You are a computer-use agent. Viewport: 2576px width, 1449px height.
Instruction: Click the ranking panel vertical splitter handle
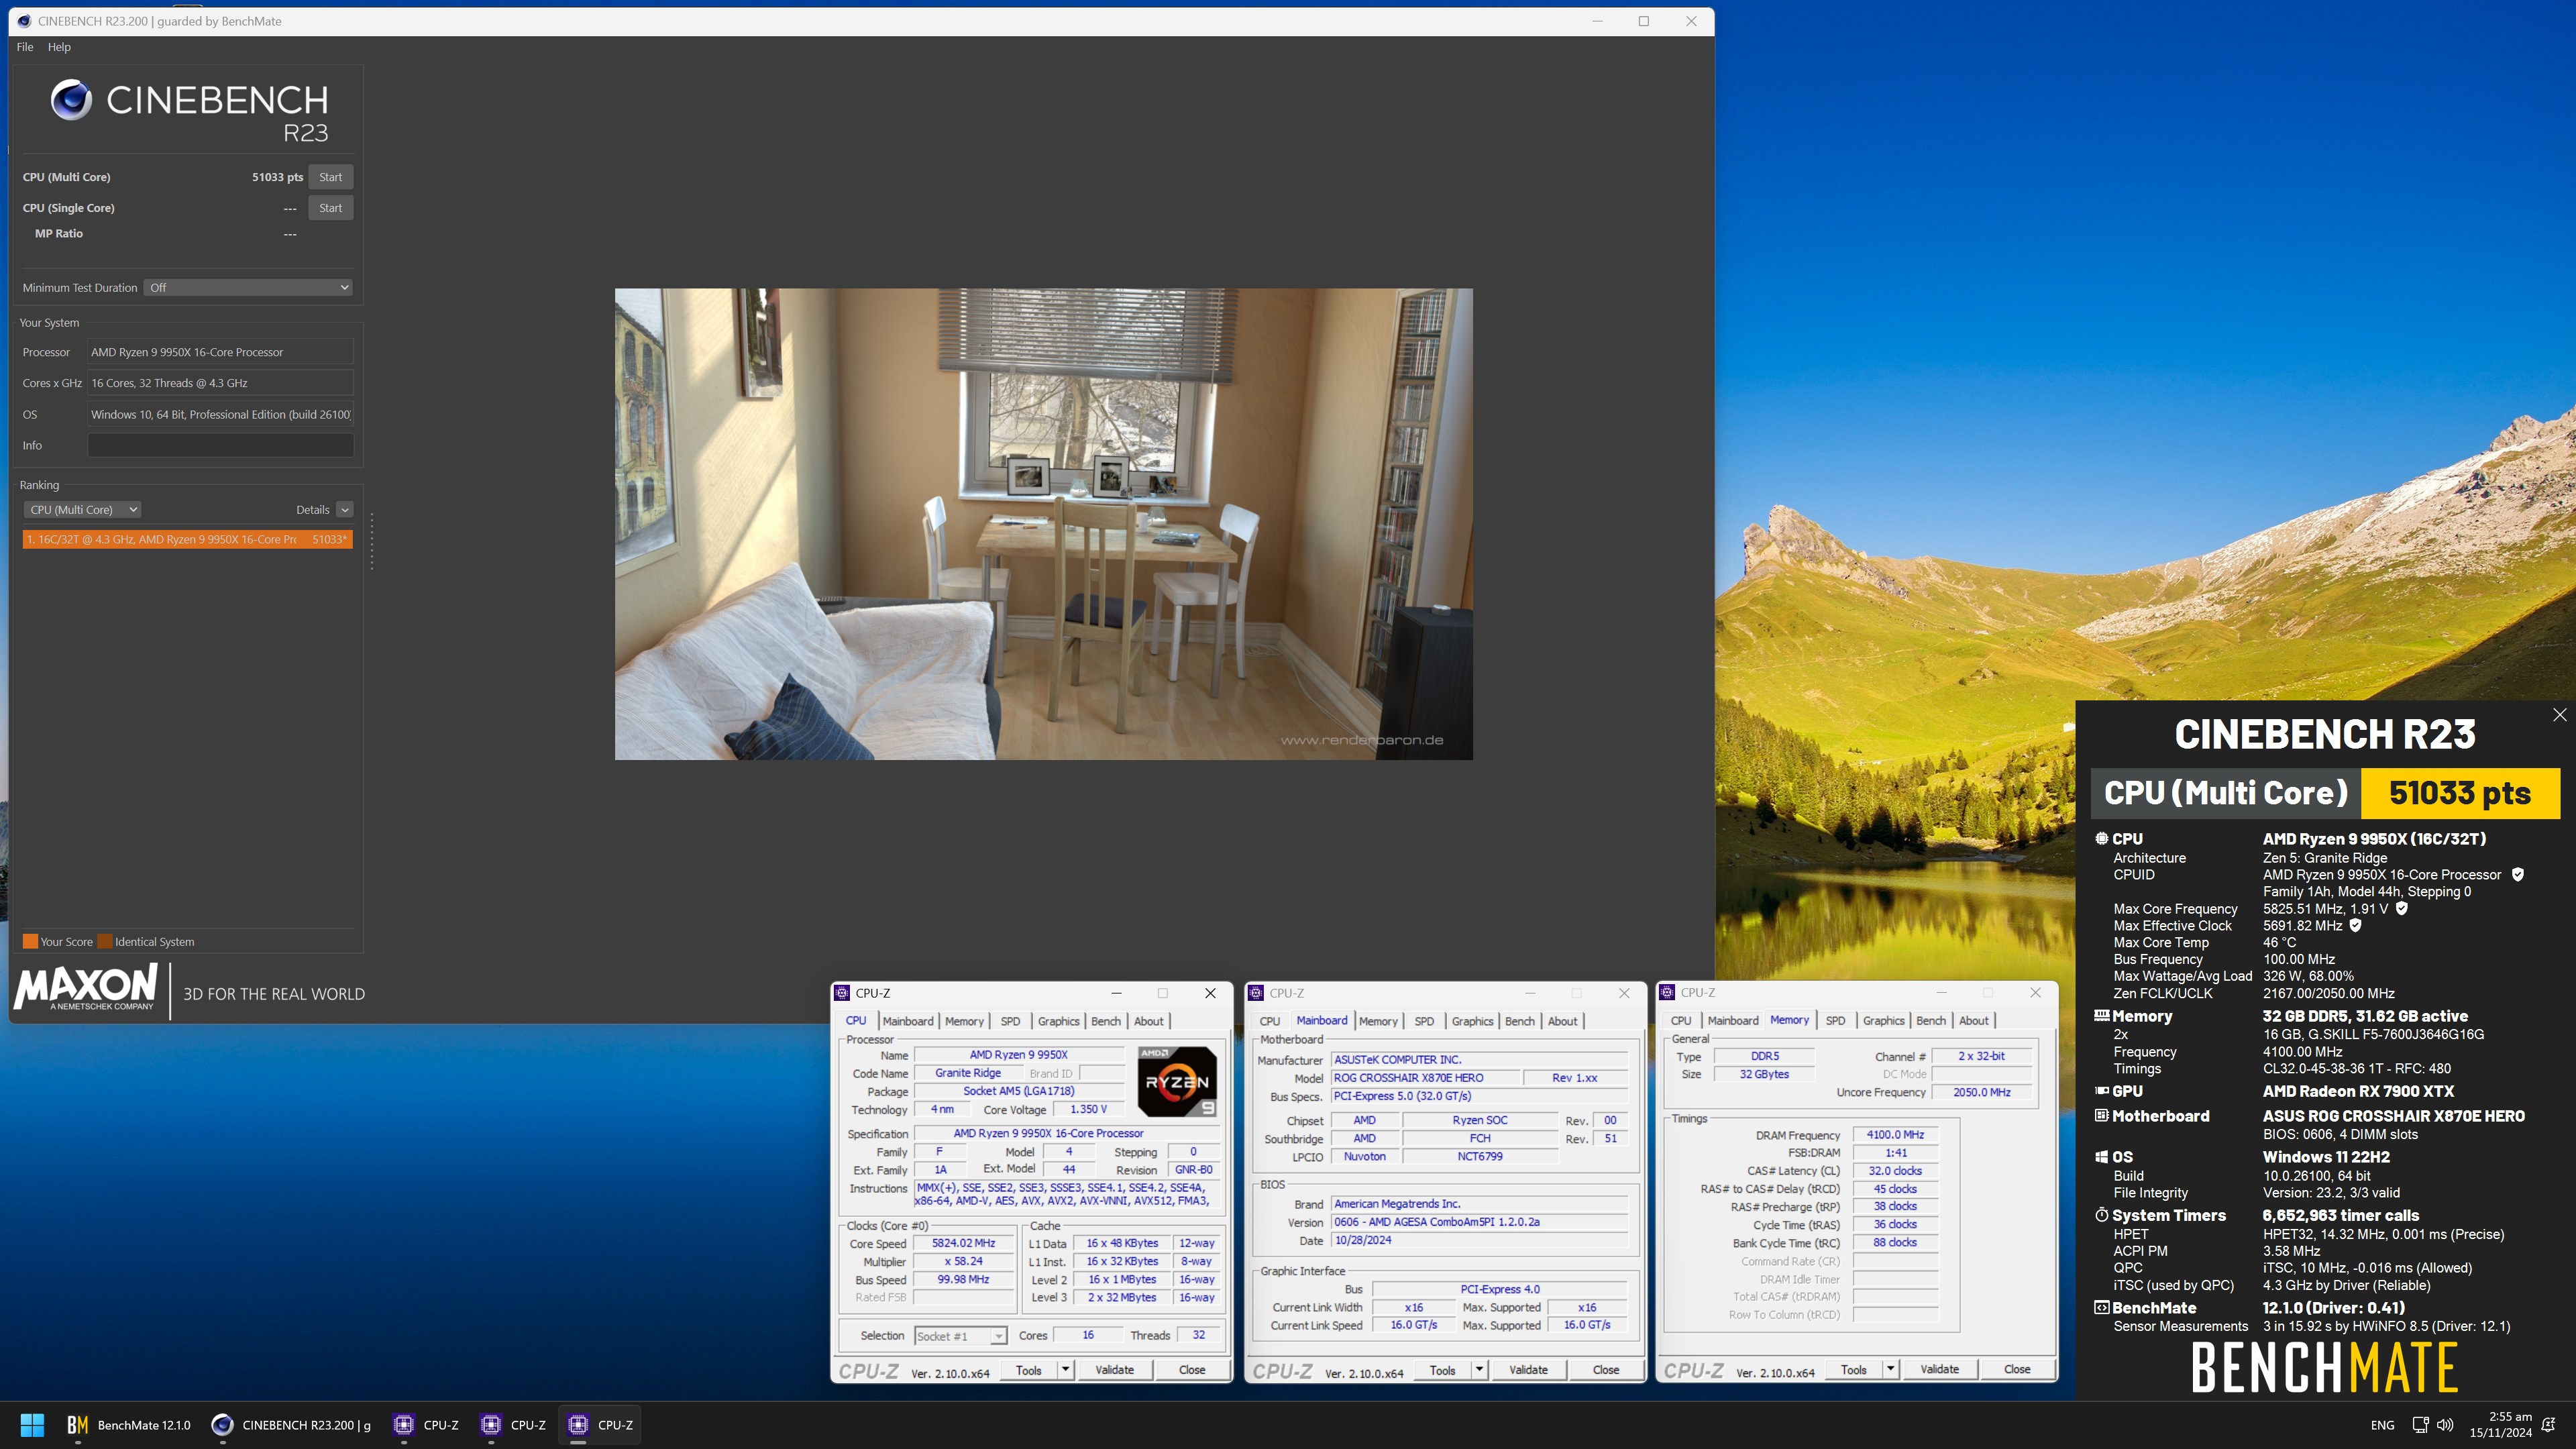coord(372,541)
